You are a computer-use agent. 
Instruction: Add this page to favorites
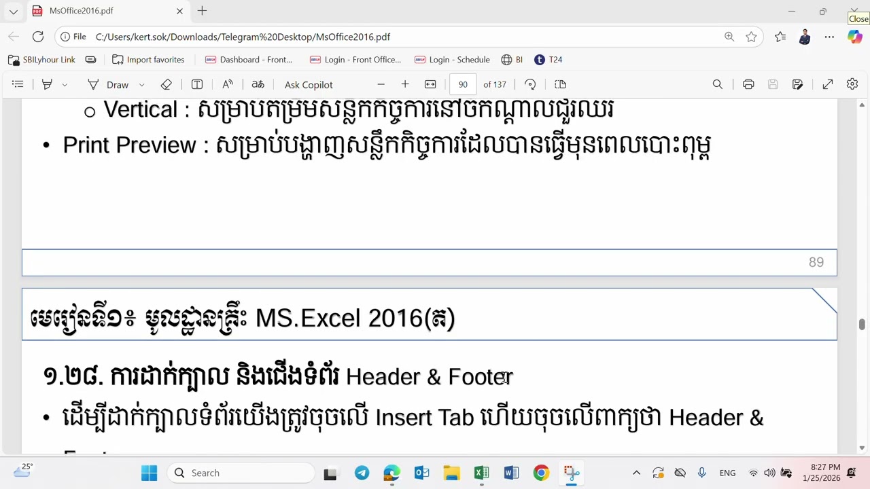click(x=751, y=37)
